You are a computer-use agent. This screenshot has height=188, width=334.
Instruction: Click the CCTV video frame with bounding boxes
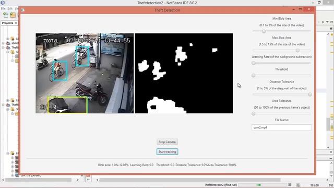tap(85, 73)
